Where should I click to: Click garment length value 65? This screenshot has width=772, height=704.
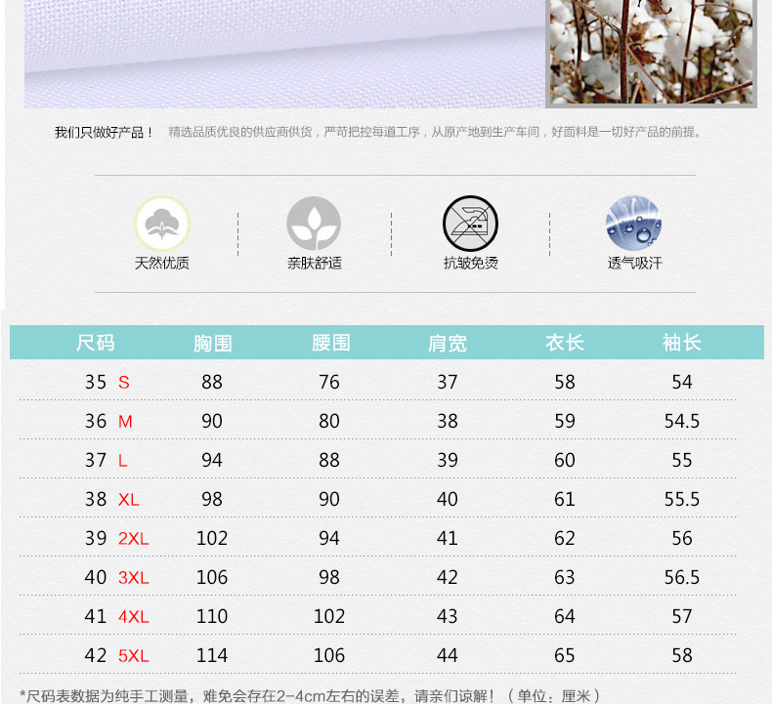tap(565, 656)
